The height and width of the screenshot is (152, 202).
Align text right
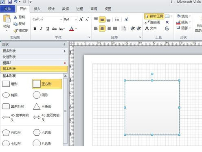point(109,28)
